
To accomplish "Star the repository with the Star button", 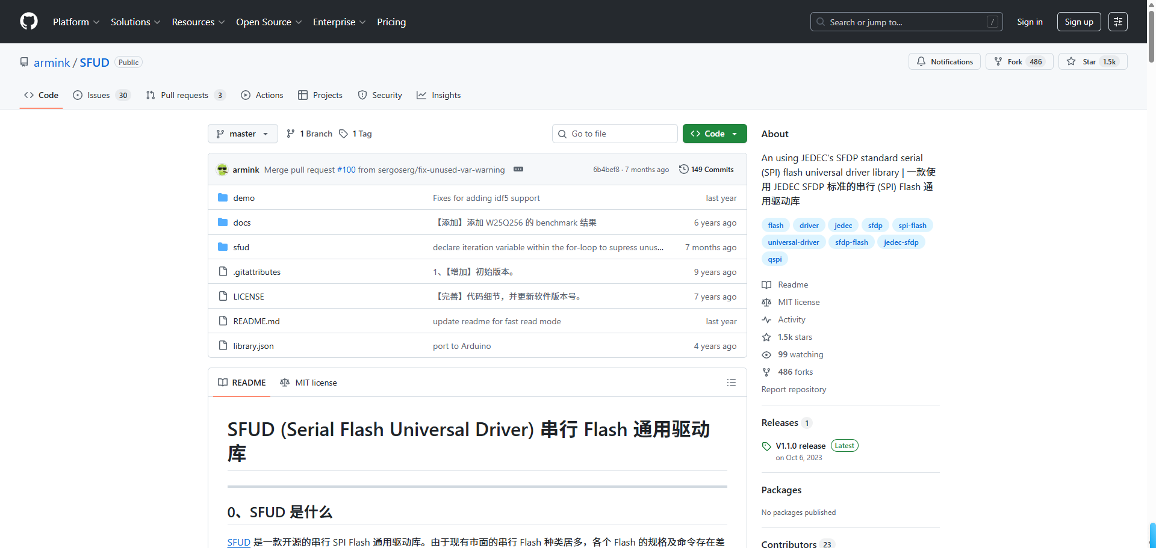I will tap(1093, 61).
